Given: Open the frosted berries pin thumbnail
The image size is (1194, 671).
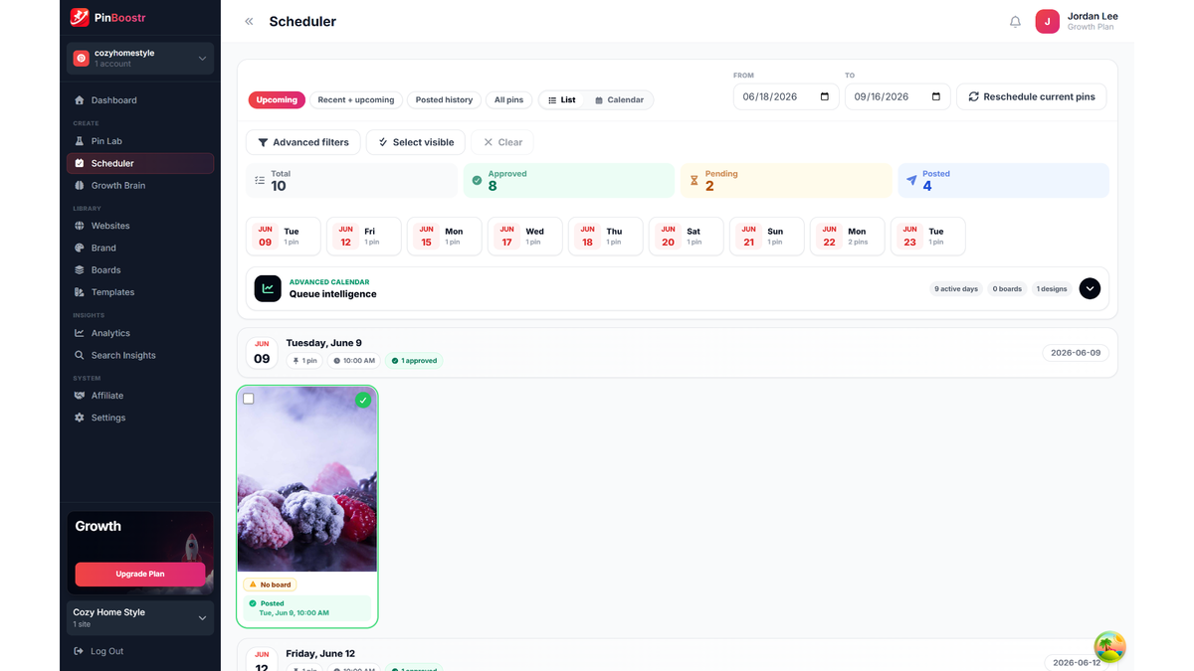Looking at the screenshot, I should point(307,480).
